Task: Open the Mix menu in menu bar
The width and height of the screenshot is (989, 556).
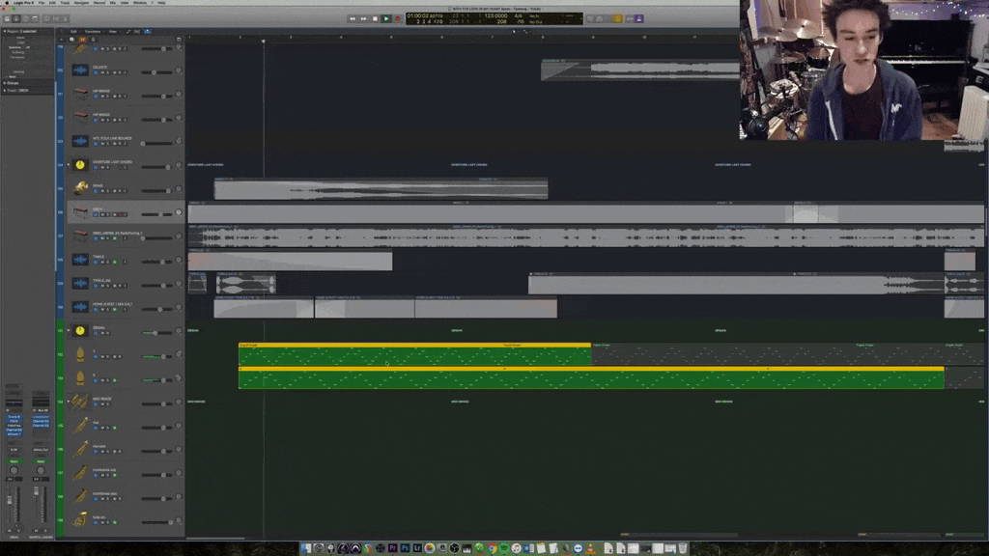Action: tap(113, 3)
